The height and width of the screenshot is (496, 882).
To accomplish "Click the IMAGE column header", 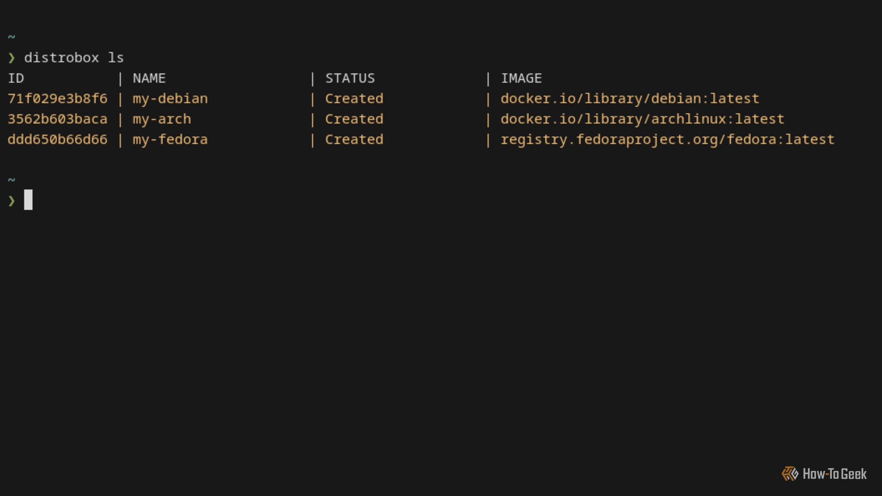I will (521, 79).
